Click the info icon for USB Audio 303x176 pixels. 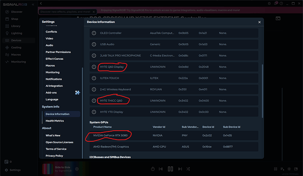coord(94,44)
